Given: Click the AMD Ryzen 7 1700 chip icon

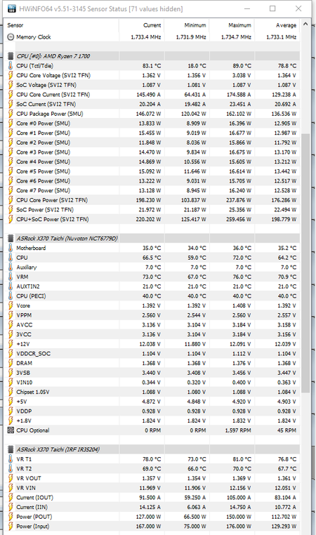Looking at the screenshot, I should coord(11,56).
